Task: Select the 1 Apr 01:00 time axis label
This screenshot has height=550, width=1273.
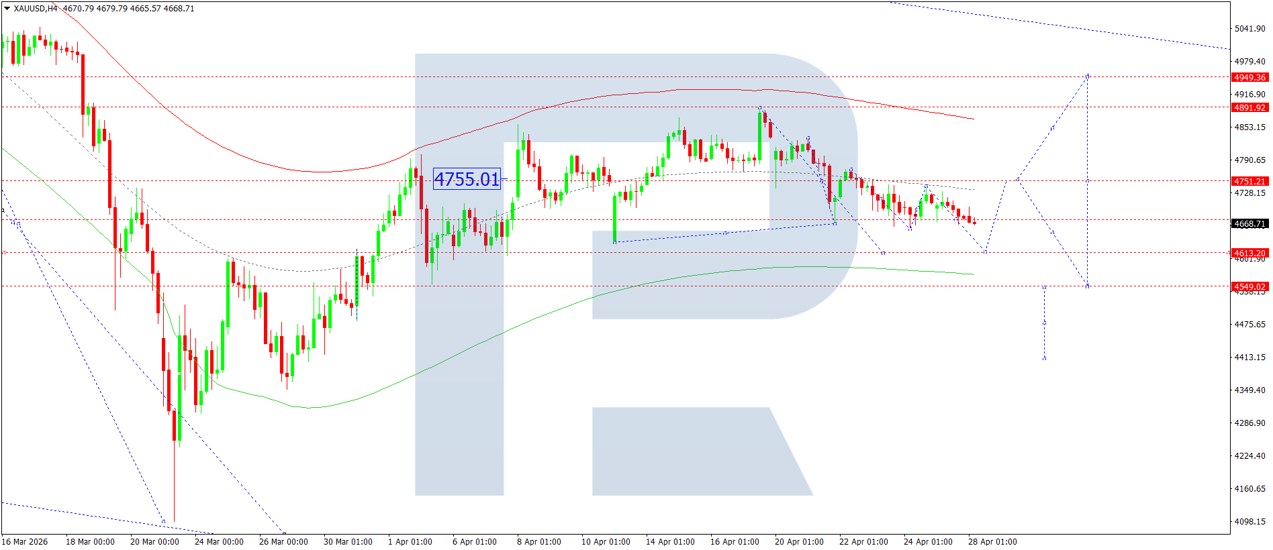Action: pos(410,542)
